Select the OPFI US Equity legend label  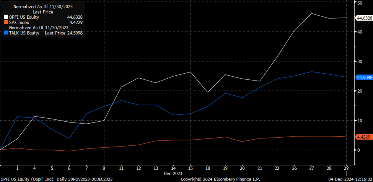24,17
